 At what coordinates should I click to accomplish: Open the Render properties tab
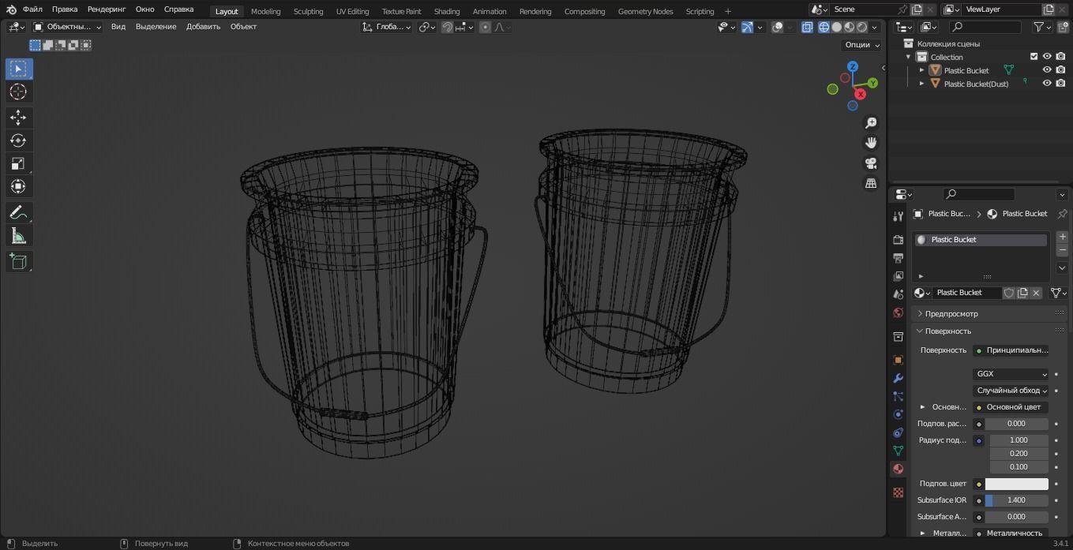[x=898, y=239]
